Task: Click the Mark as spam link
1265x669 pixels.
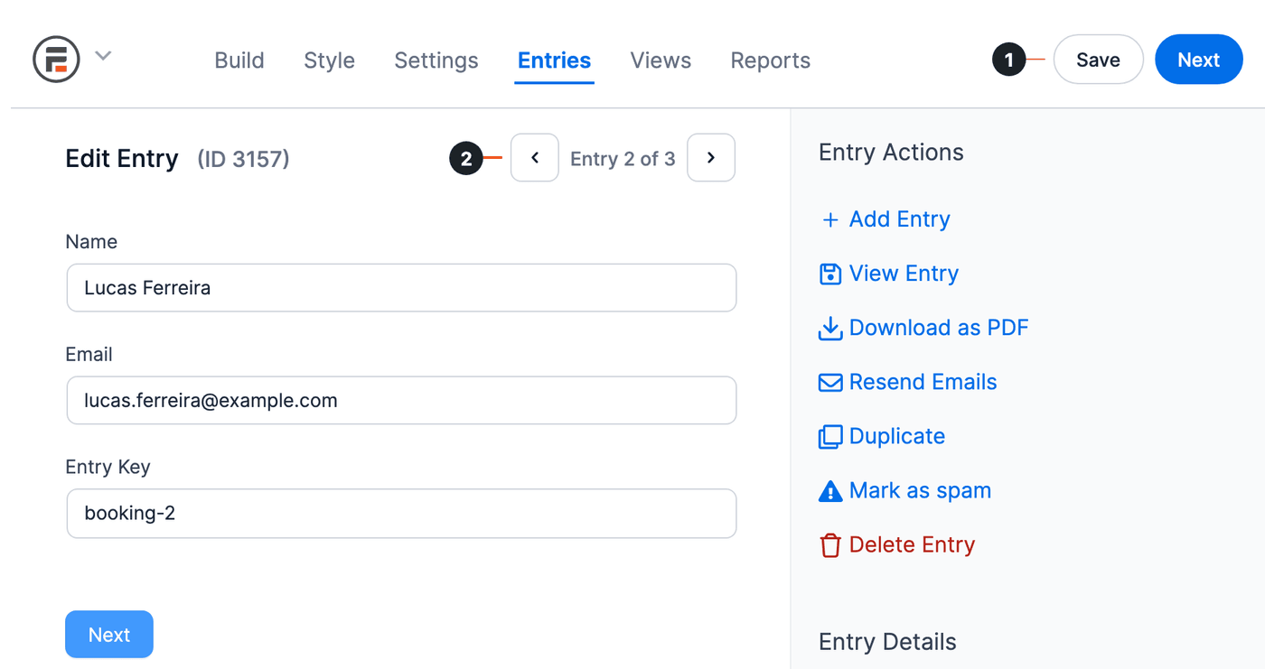Action: point(920,490)
